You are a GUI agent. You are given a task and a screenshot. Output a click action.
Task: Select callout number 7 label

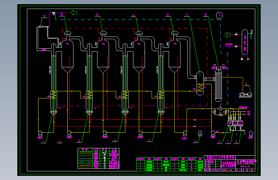[x=228, y=142]
